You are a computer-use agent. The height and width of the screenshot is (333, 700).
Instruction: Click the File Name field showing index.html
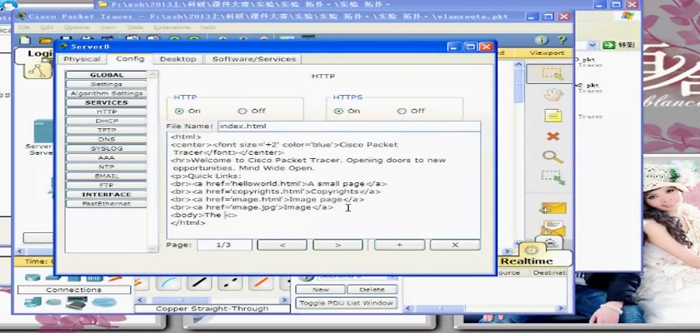click(348, 127)
